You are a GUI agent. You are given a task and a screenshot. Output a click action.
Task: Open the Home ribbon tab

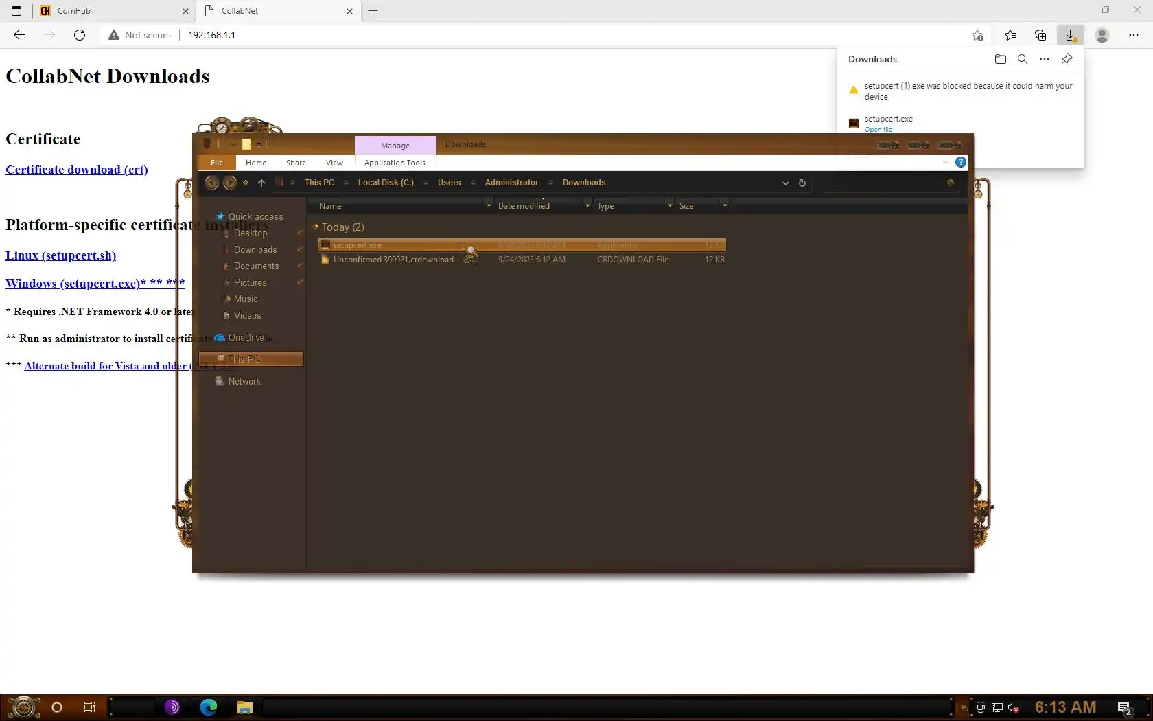(256, 163)
